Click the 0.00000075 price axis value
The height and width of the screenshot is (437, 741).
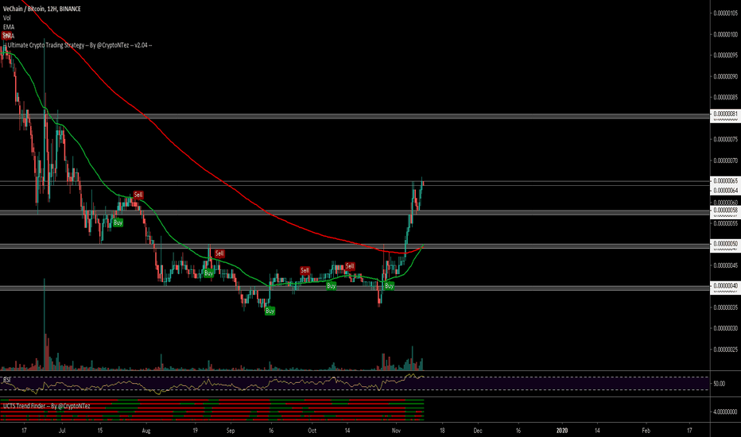click(725, 139)
